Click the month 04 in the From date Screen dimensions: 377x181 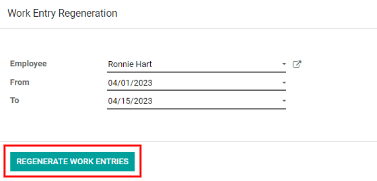coord(112,83)
